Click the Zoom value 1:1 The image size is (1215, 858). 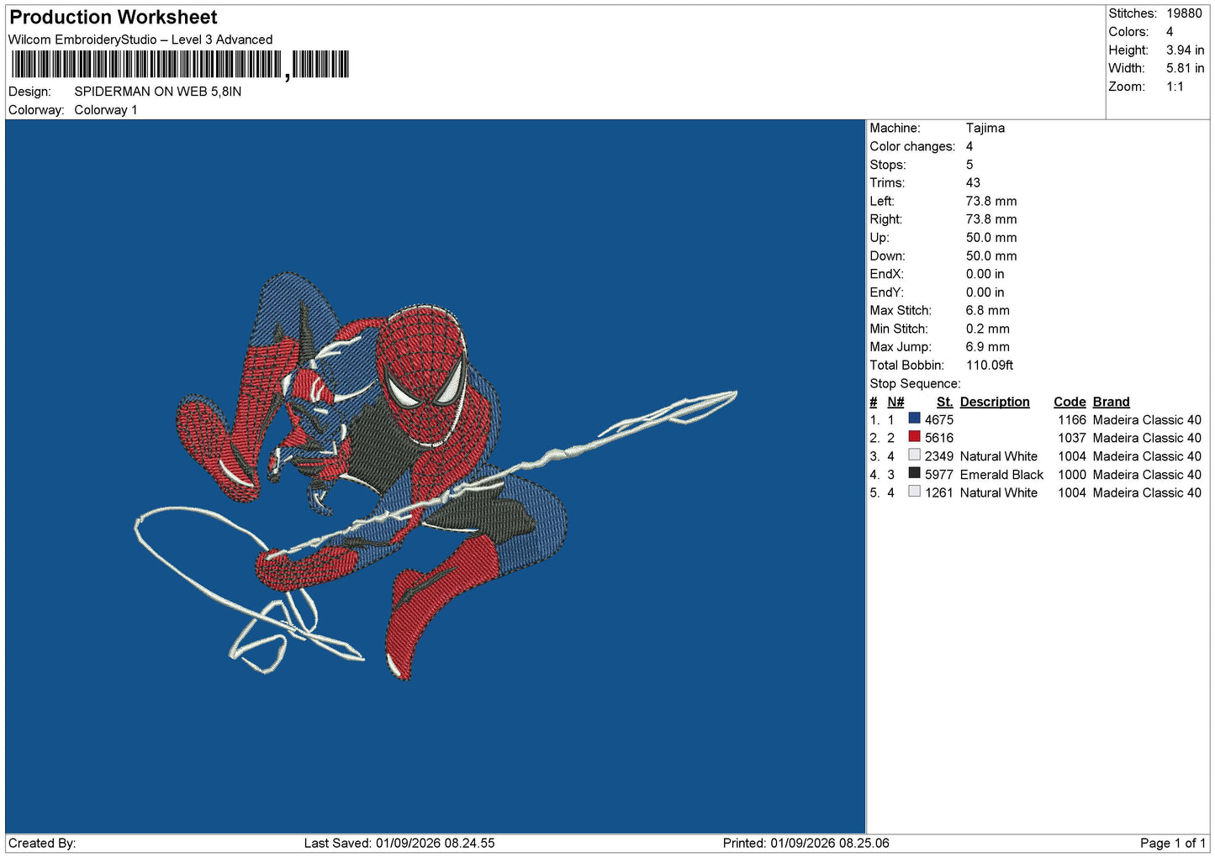(x=1175, y=87)
